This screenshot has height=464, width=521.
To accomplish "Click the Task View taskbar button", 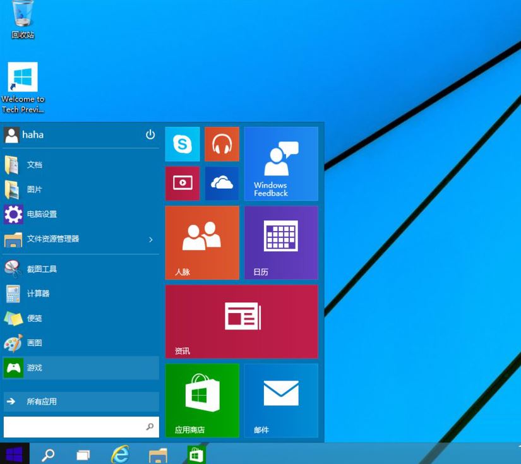I will (x=83, y=454).
